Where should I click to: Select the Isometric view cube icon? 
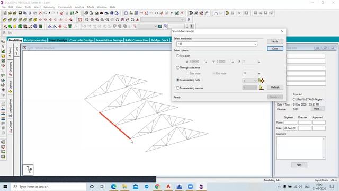pyautogui.click(x=35, y=20)
